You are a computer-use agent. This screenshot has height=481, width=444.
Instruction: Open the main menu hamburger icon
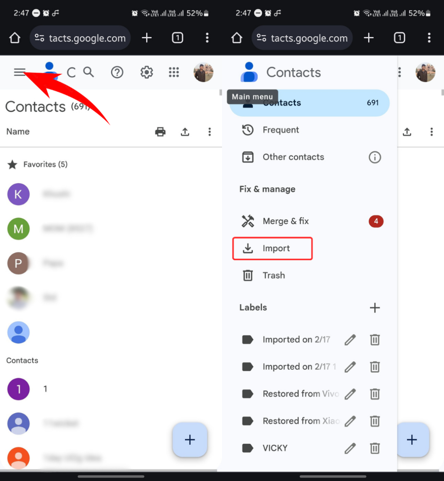(x=20, y=72)
